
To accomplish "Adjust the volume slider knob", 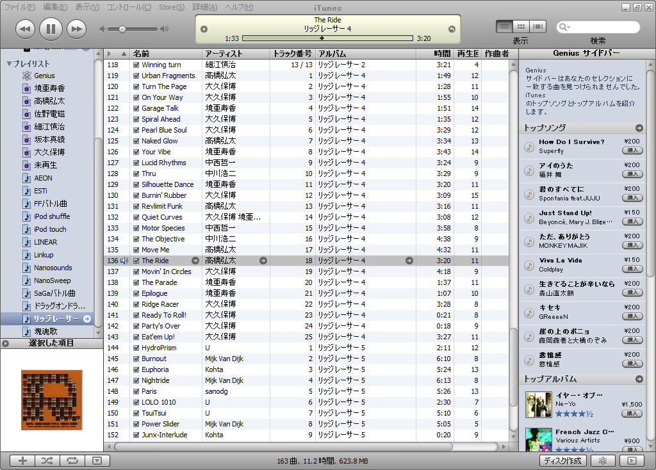I will [x=122, y=29].
